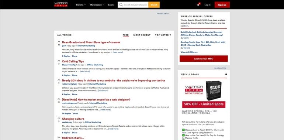Click the magnifier icon in search box

click(121, 5)
